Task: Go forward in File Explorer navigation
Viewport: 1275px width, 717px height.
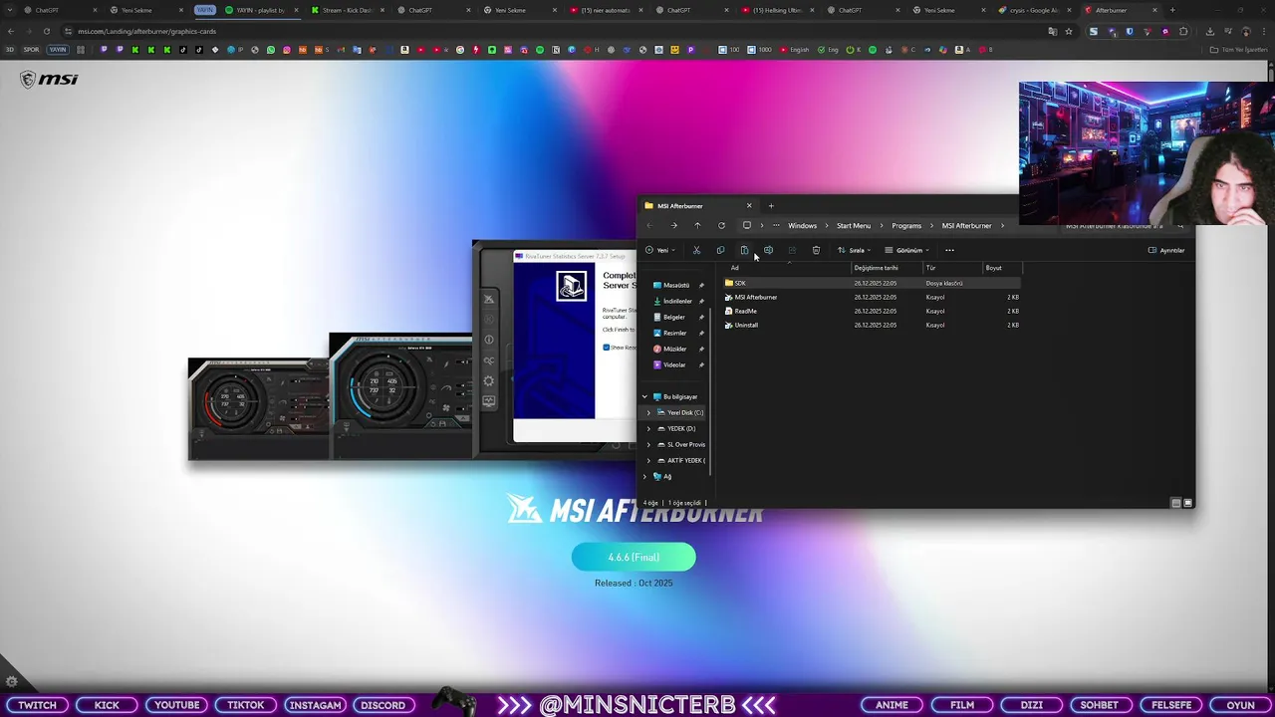Action: pos(673,225)
